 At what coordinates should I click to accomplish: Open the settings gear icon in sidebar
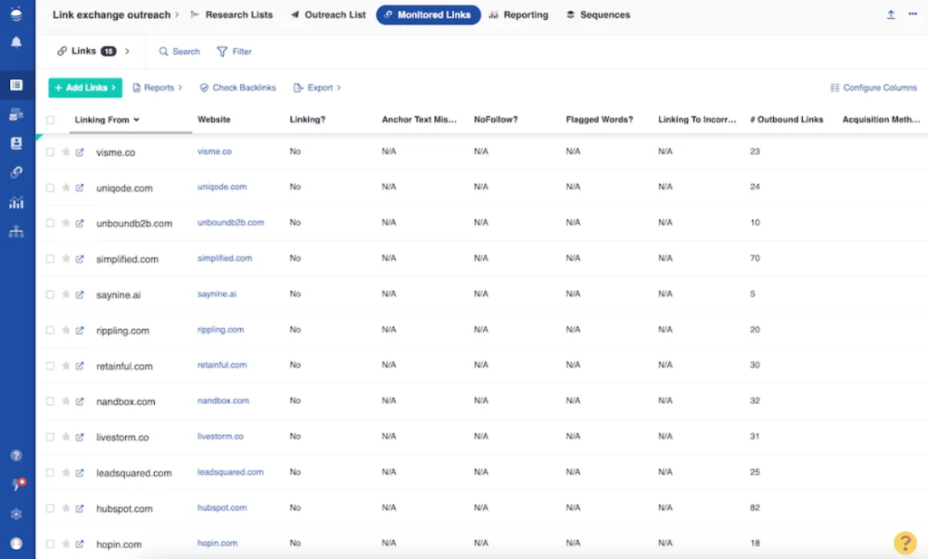coord(16,514)
